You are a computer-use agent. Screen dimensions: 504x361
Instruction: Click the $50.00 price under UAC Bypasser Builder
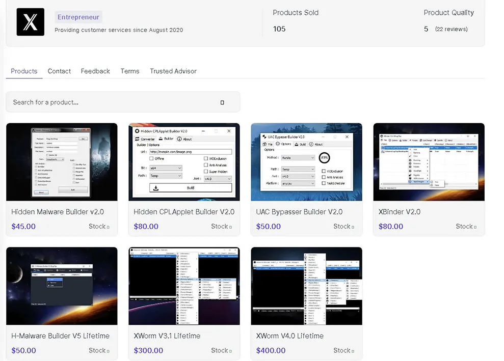pyautogui.click(x=269, y=227)
